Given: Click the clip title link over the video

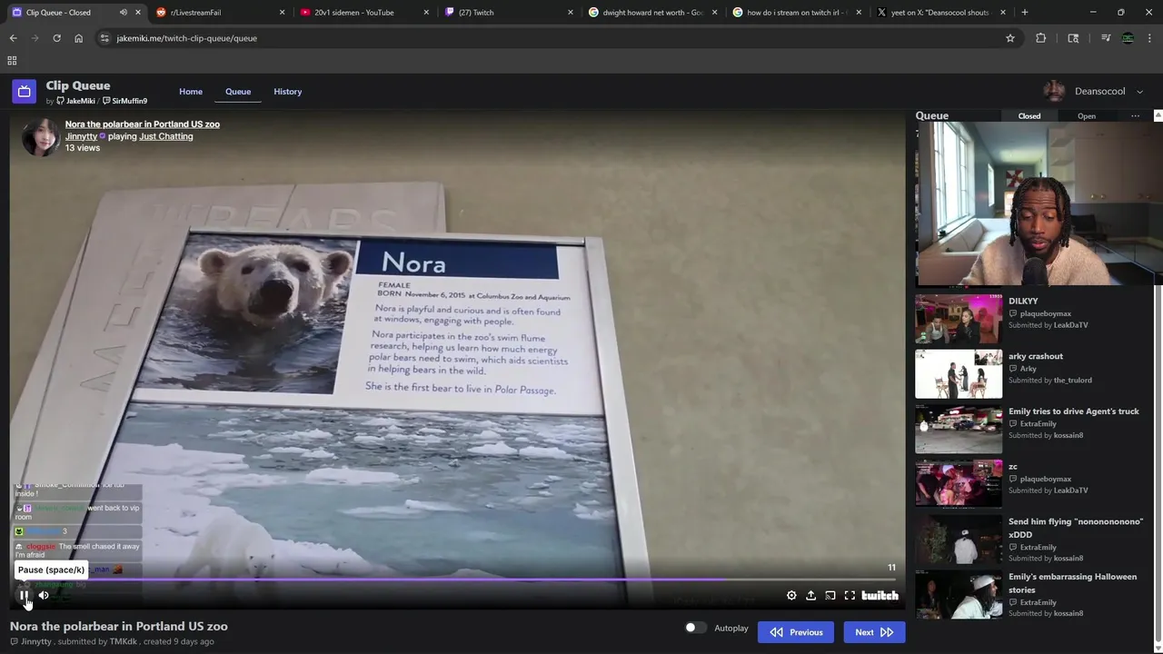Looking at the screenshot, I should pos(143,124).
